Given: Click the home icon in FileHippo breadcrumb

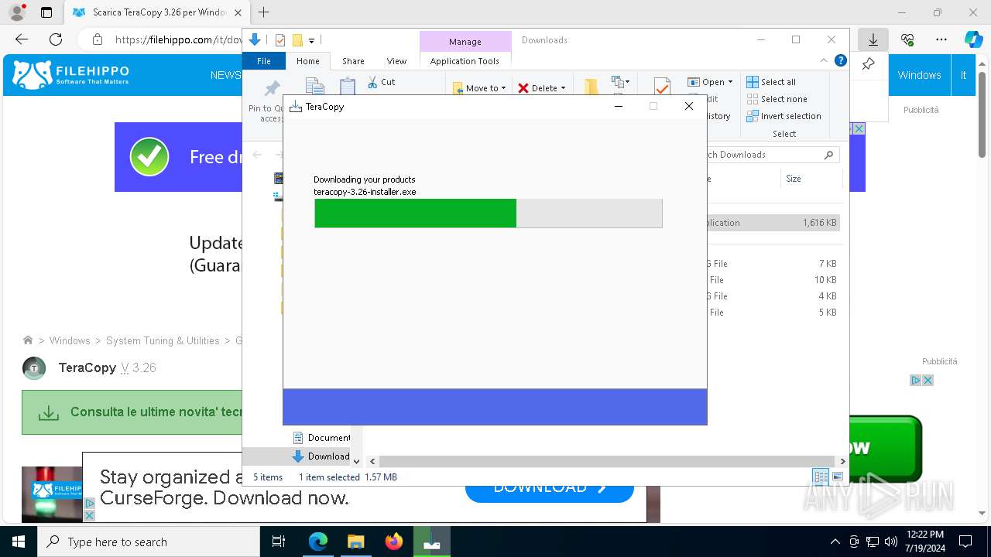Looking at the screenshot, I should coord(28,340).
